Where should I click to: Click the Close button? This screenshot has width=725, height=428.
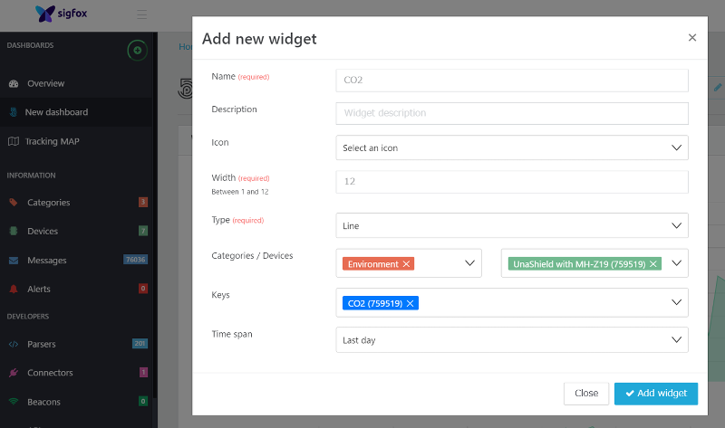(x=586, y=394)
